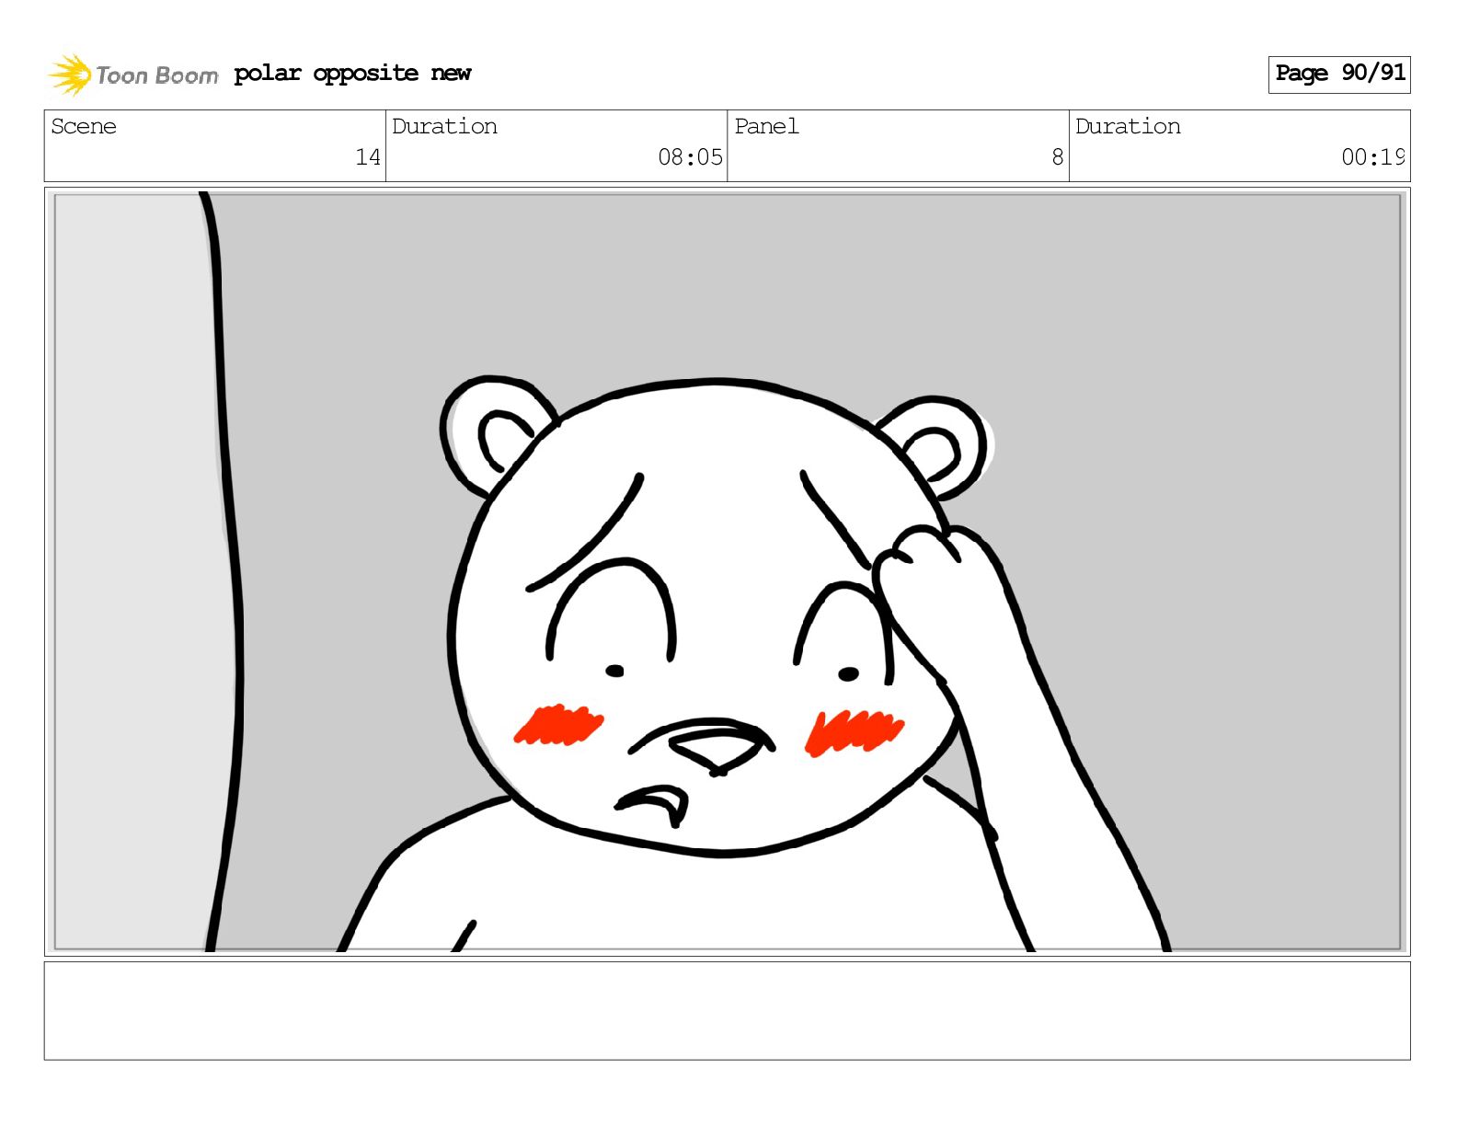Click the panel number '8'
This screenshot has width=1457, height=1126.
[1058, 157]
